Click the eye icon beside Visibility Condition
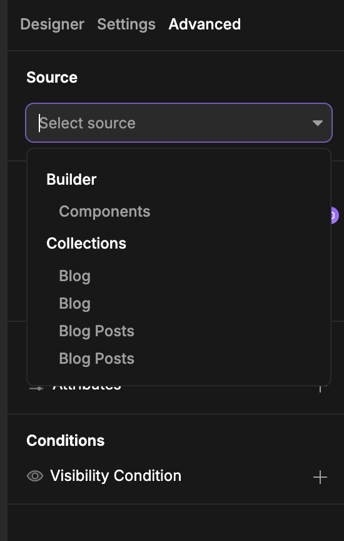344x541 pixels. pos(35,476)
